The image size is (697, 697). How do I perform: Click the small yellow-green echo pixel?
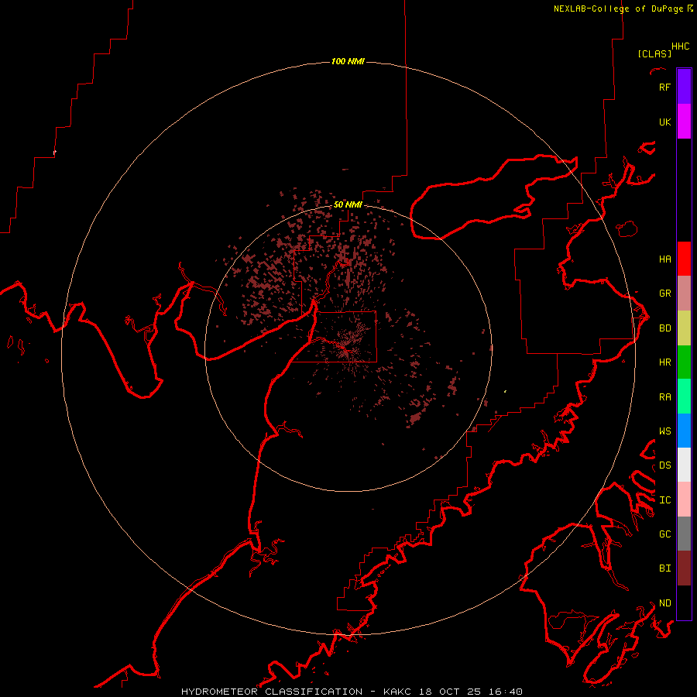click(x=506, y=392)
